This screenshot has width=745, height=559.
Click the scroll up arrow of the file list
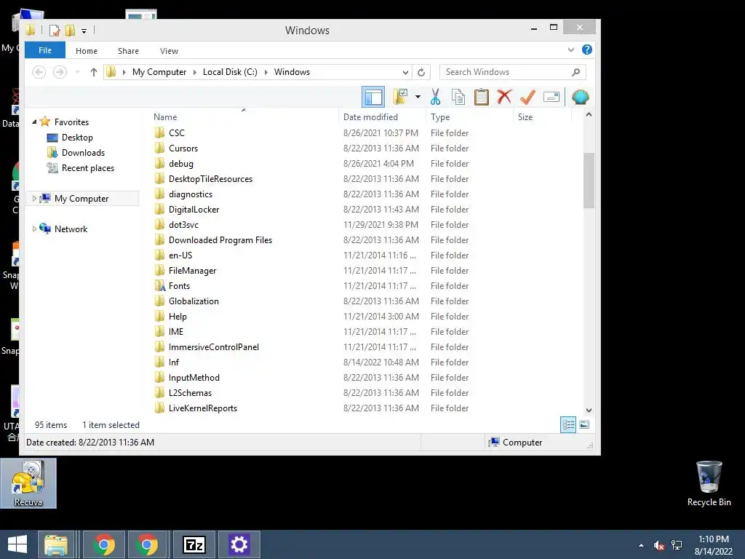click(589, 114)
